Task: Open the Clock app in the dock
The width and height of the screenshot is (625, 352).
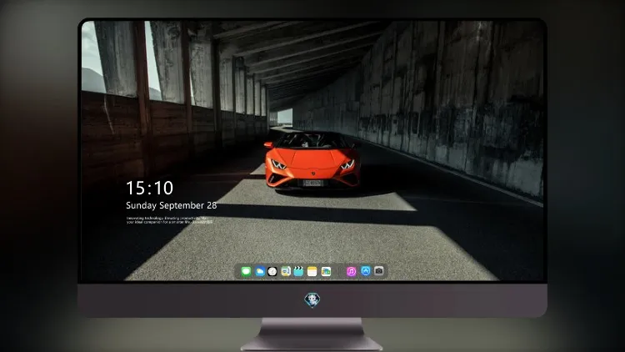Action: click(x=272, y=271)
